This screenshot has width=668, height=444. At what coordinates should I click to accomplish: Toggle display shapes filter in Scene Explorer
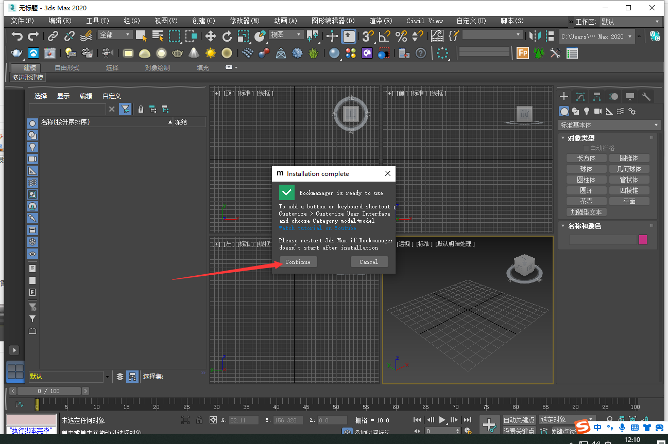(32, 135)
